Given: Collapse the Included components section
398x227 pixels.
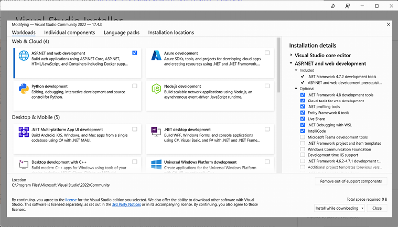Looking at the screenshot, I should point(296,70).
